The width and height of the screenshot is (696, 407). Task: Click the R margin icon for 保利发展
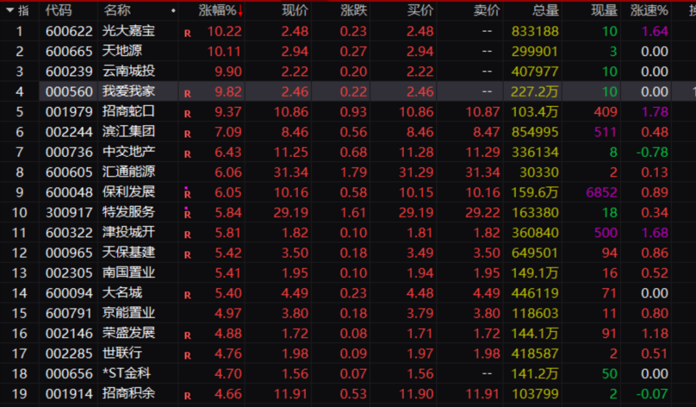(x=188, y=193)
